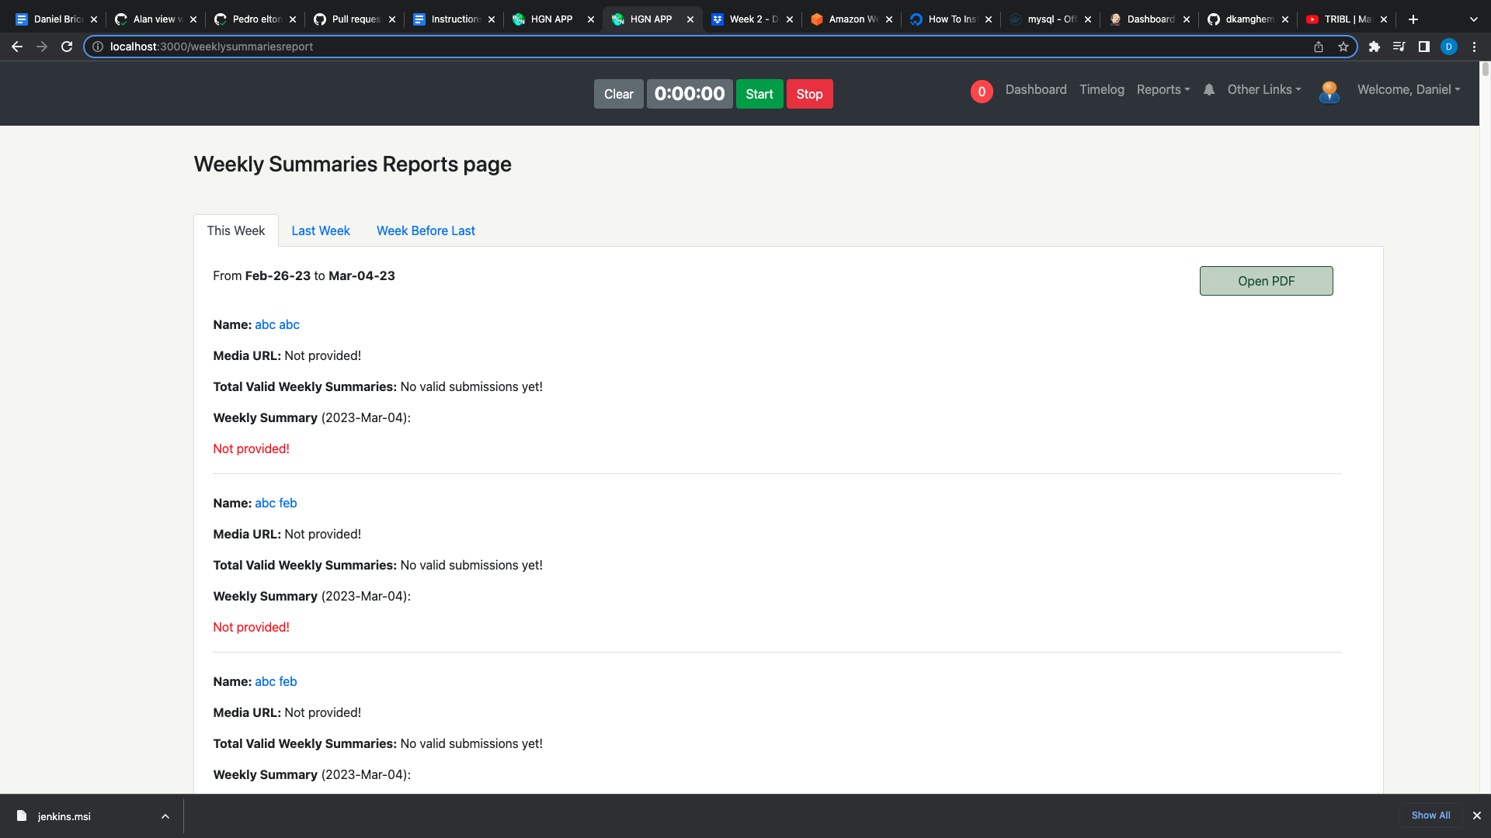Clear the timer

pyautogui.click(x=619, y=94)
